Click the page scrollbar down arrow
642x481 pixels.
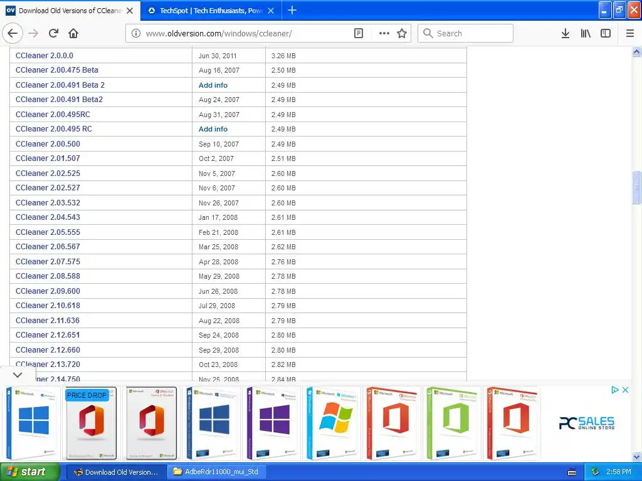pyautogui.click(x=636, y=457)
